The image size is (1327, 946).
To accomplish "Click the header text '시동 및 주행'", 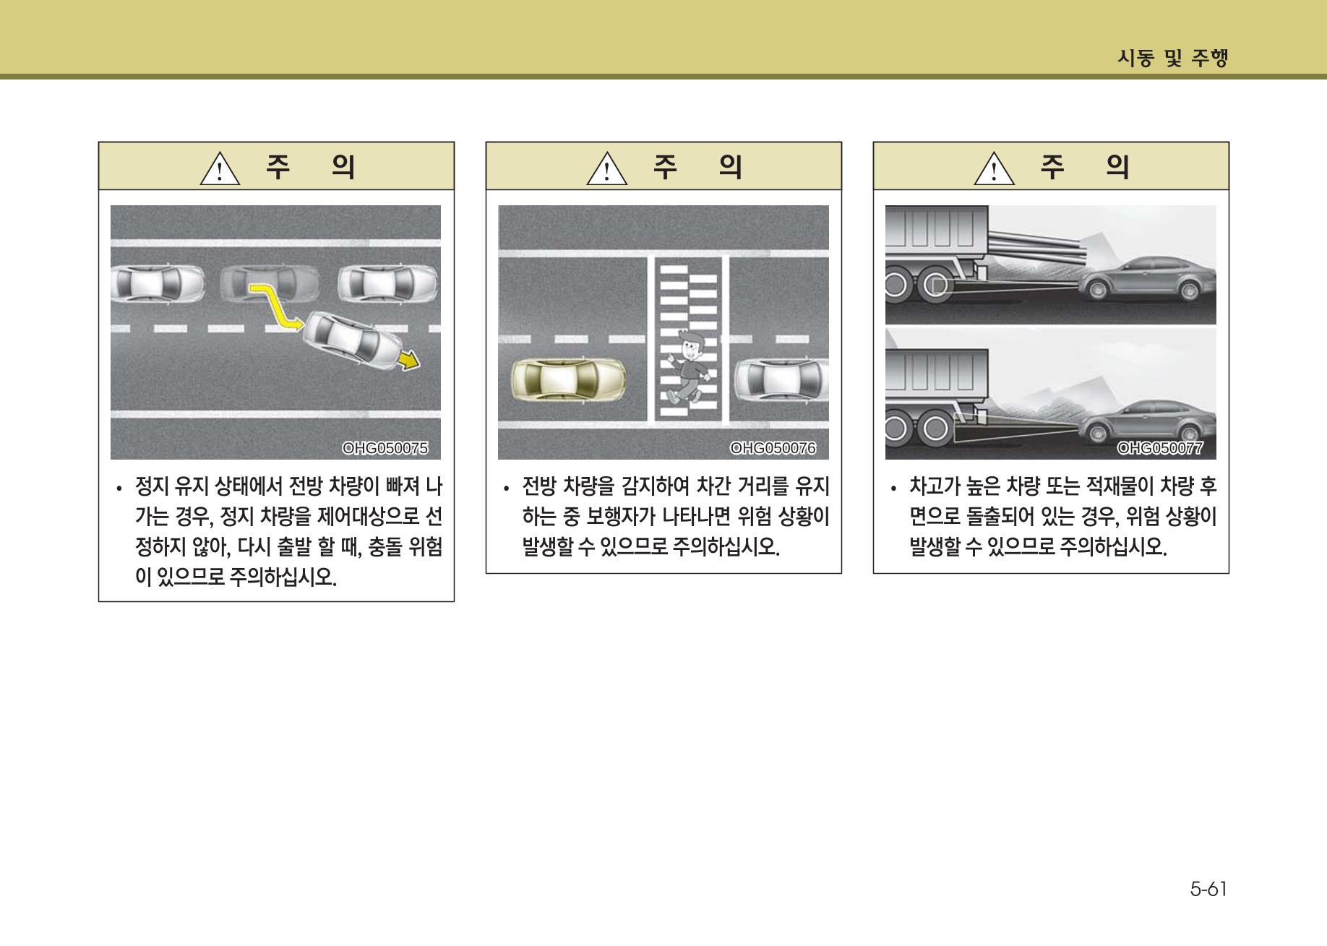I will tap(1172, 58).
